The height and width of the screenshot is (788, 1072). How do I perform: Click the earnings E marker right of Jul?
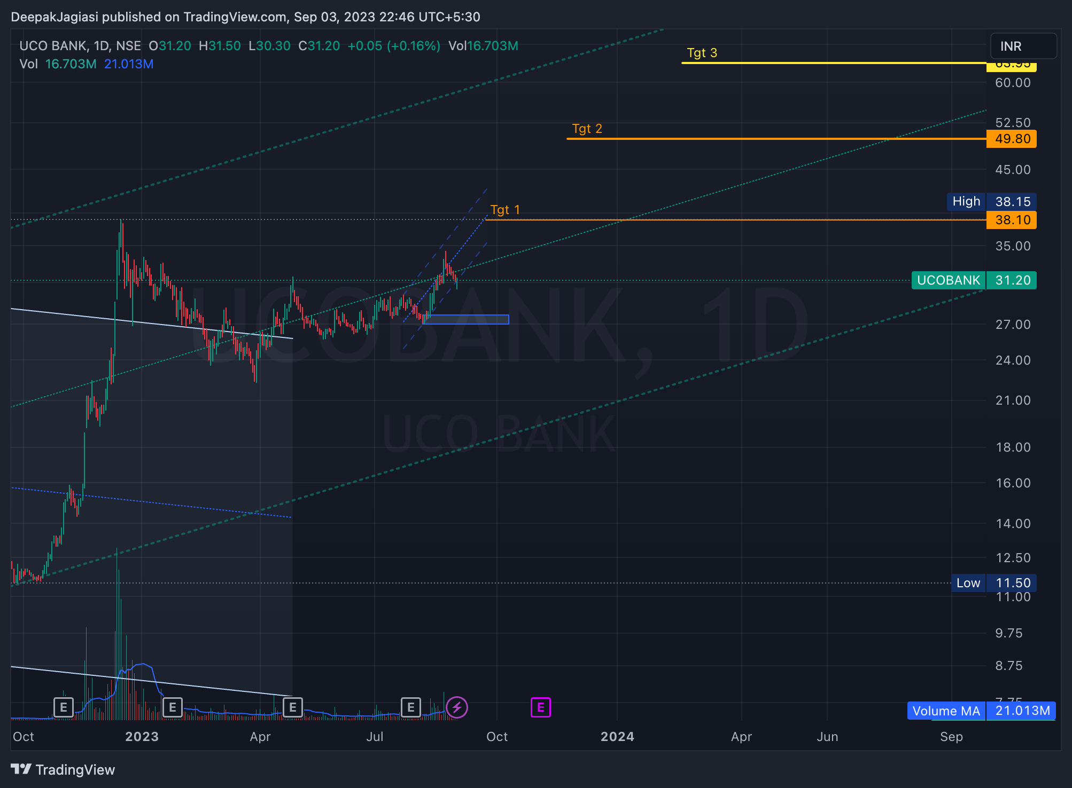tap(411, 708)
